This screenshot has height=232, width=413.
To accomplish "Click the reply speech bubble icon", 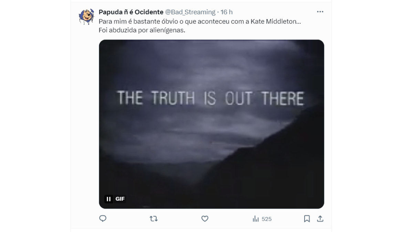I will click(x=103, y=219).
